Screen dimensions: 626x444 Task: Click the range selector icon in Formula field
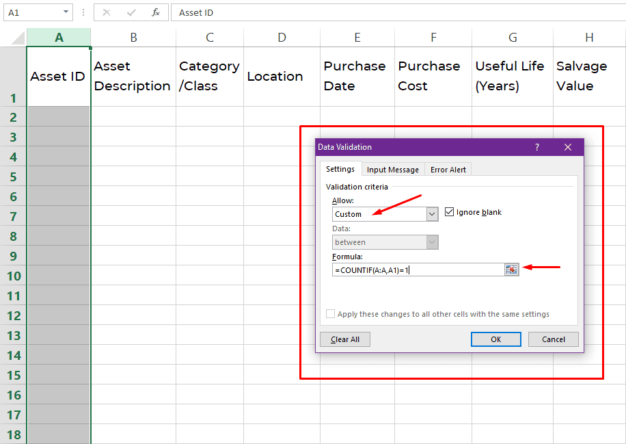512,270
